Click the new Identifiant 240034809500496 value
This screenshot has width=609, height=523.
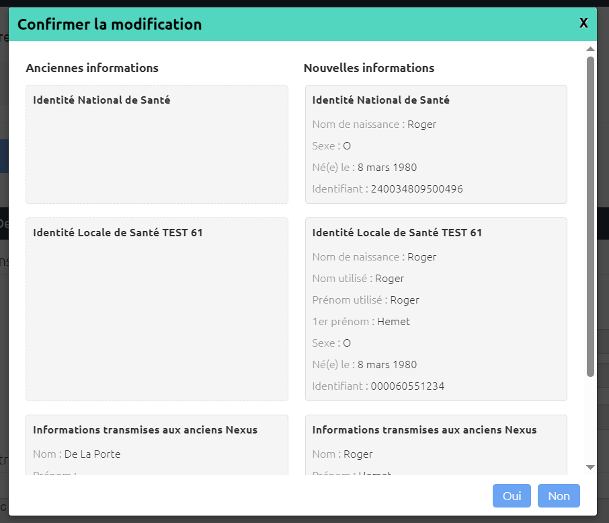417,189
